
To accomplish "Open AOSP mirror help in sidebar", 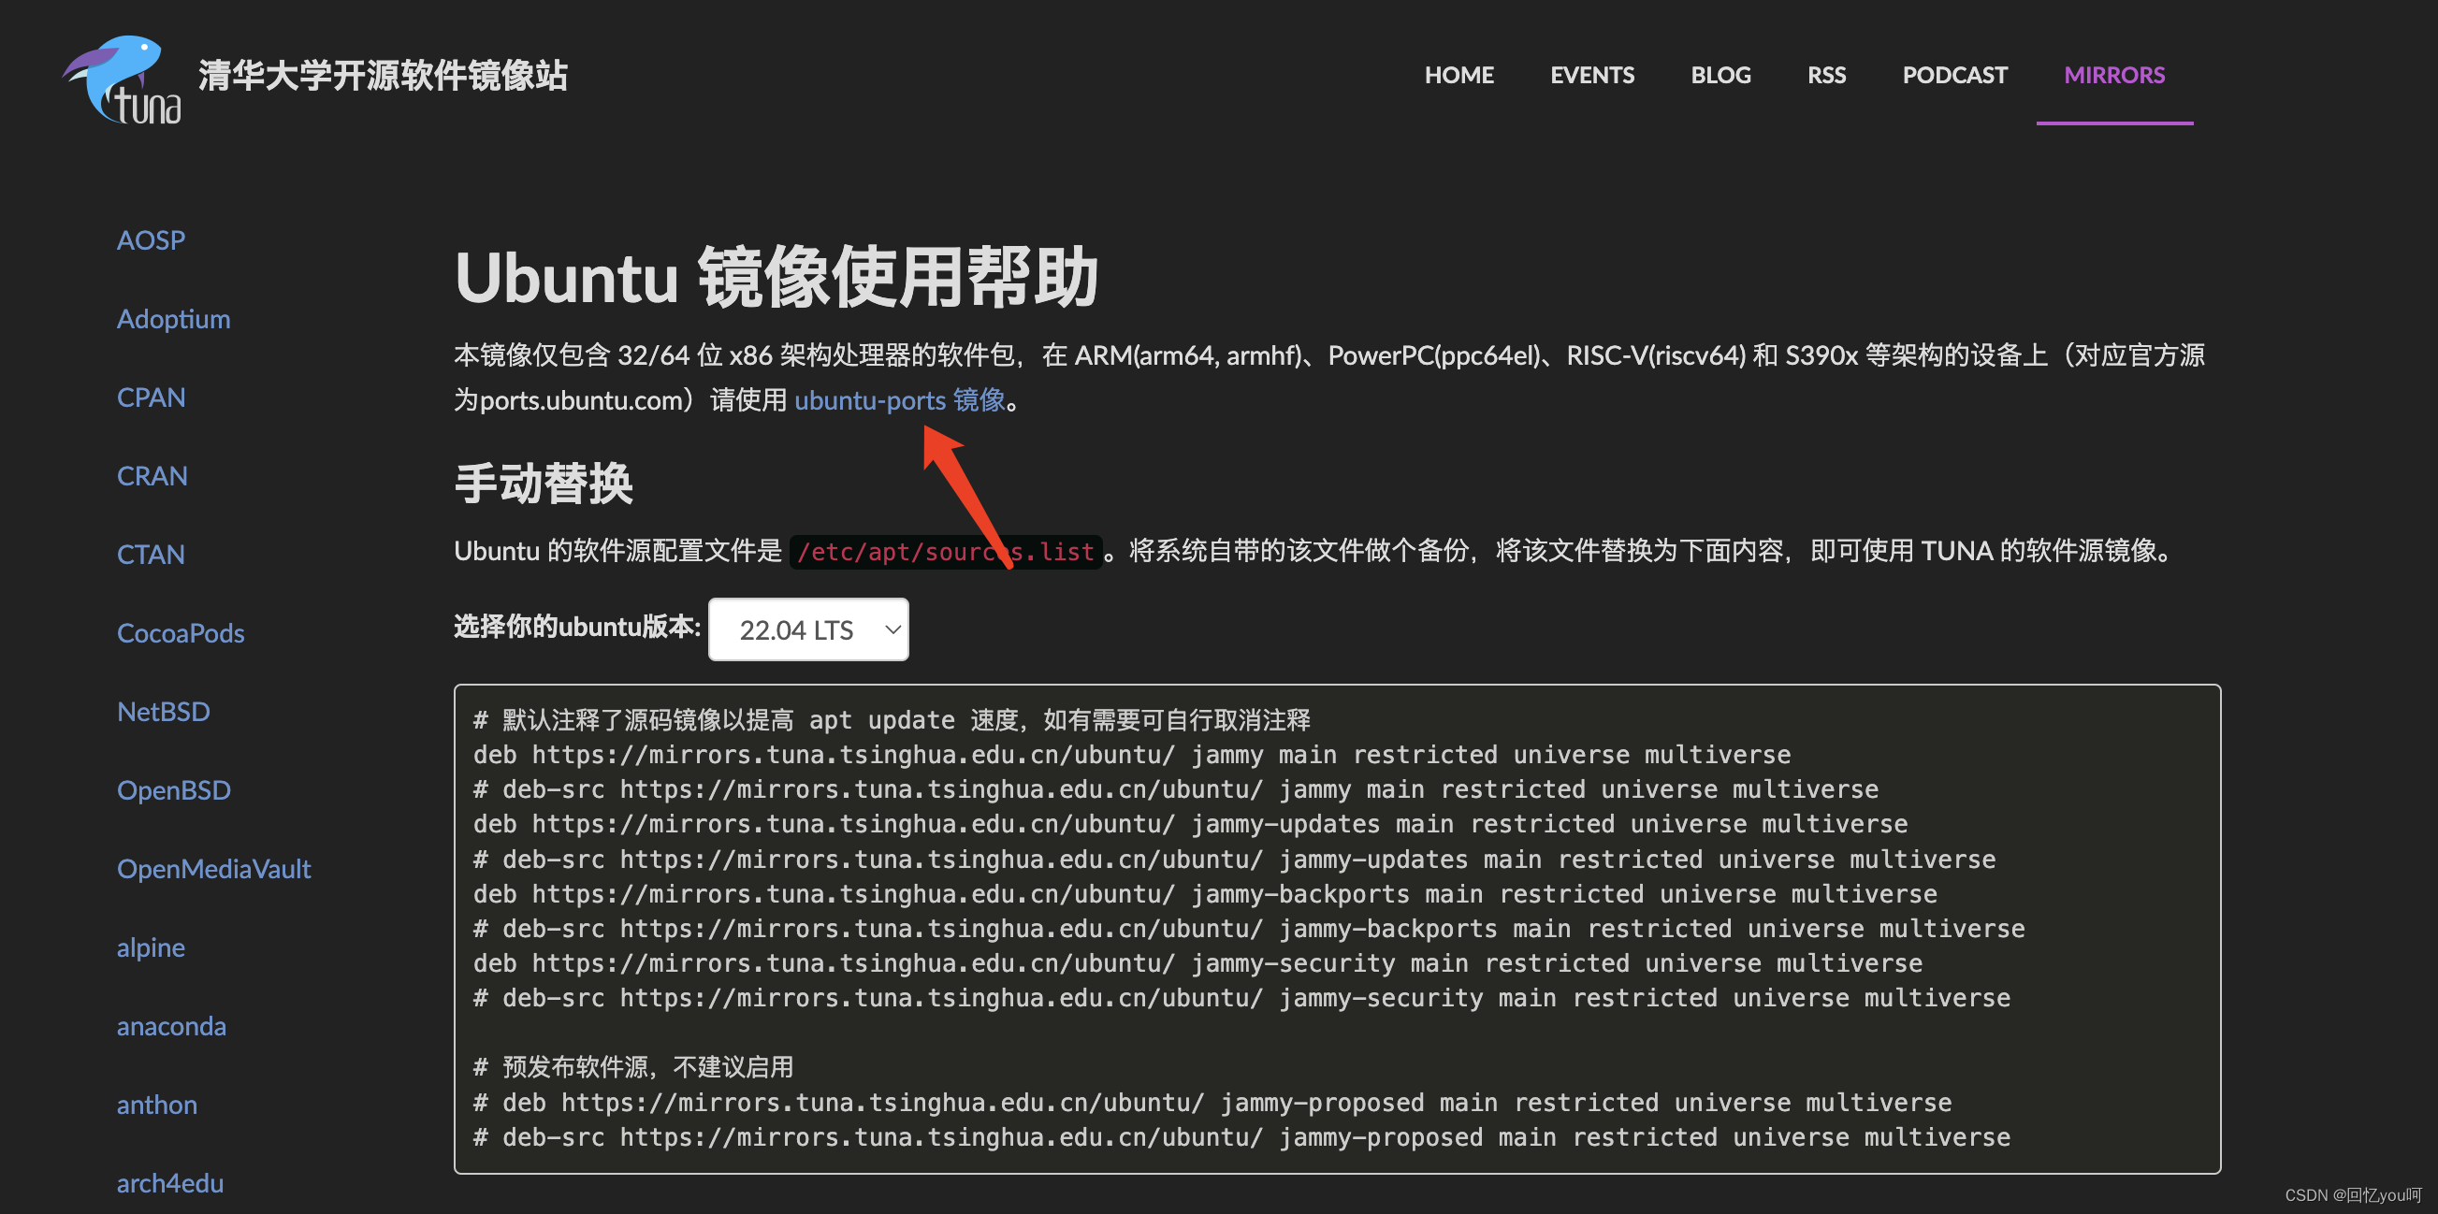I will [151, 240].
